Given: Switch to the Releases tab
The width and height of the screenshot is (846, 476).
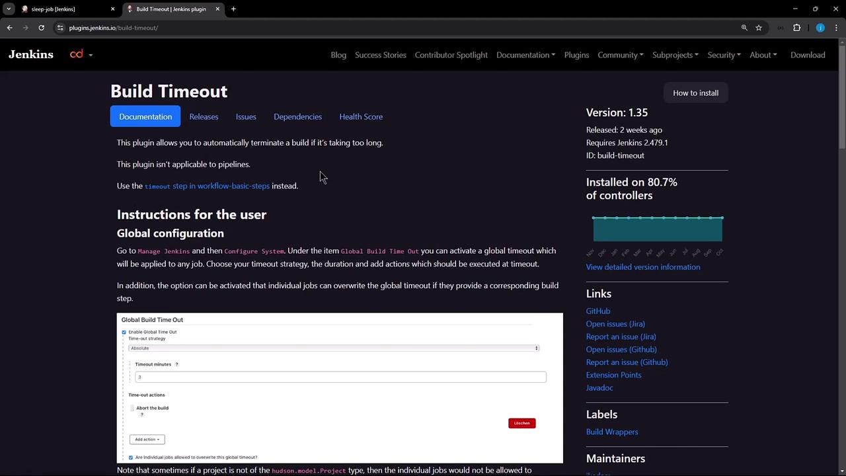Looking at the screenshot, I should (x=204, y=116).
